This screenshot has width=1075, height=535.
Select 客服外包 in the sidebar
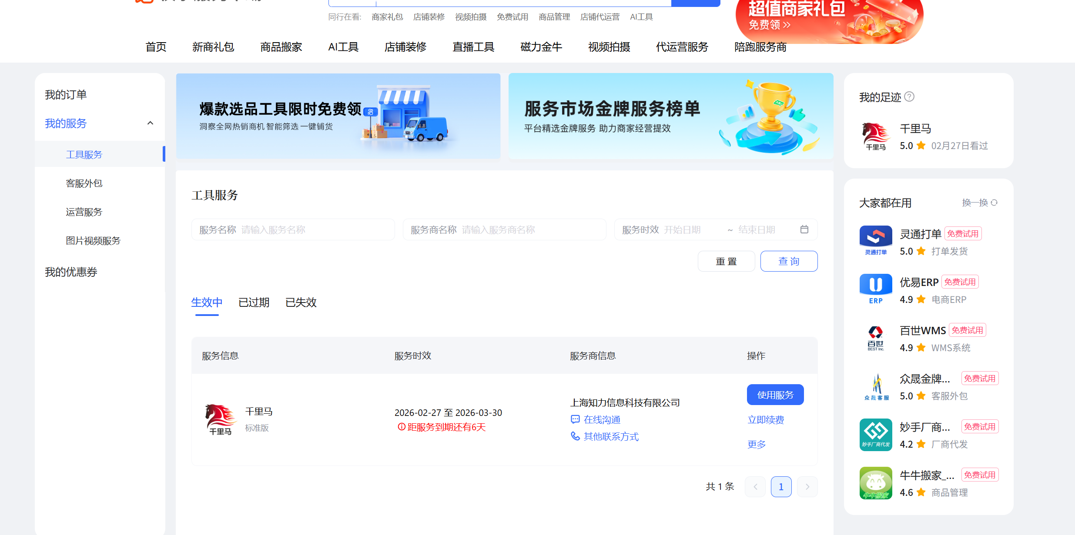pos(84,183)
